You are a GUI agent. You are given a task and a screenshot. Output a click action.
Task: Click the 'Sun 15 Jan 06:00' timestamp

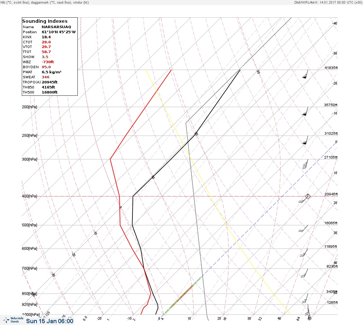50,321
